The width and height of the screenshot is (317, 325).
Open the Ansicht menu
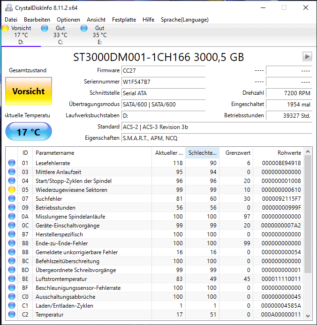point(96,20)
